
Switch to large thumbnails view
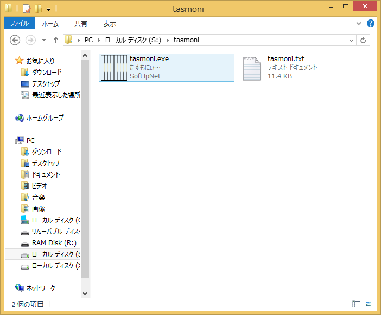point(369,304)
